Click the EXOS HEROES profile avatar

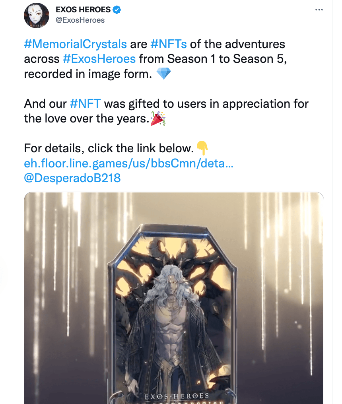pyautogui.click(x=36, y=16)
